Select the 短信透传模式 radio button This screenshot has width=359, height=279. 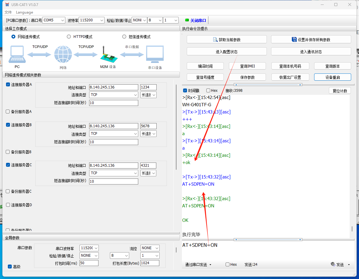(x=124, y=37)
